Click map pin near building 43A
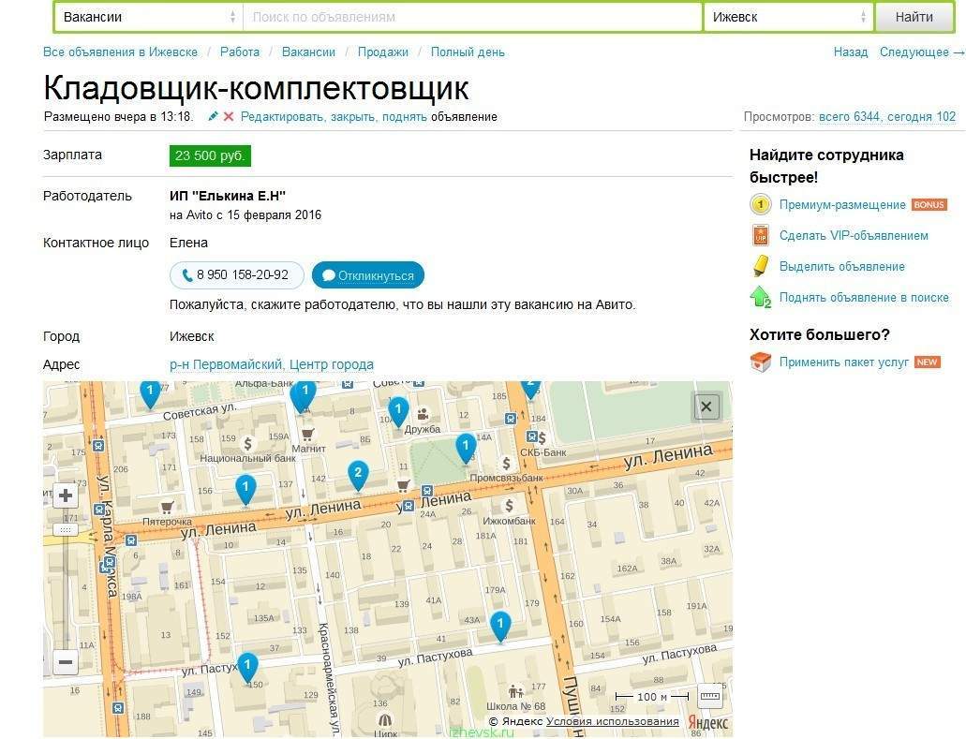Viewport: 966px width, 739px height. 500,627
